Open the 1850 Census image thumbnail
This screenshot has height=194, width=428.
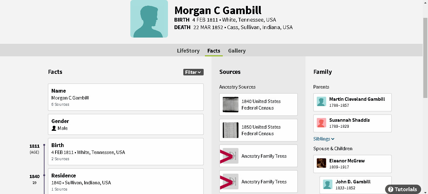tap(231, 130)
